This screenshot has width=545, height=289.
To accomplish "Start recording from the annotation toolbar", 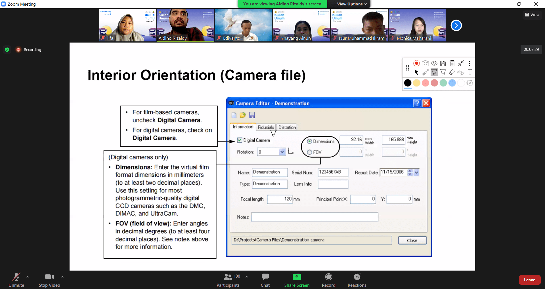I will [416, 63].
